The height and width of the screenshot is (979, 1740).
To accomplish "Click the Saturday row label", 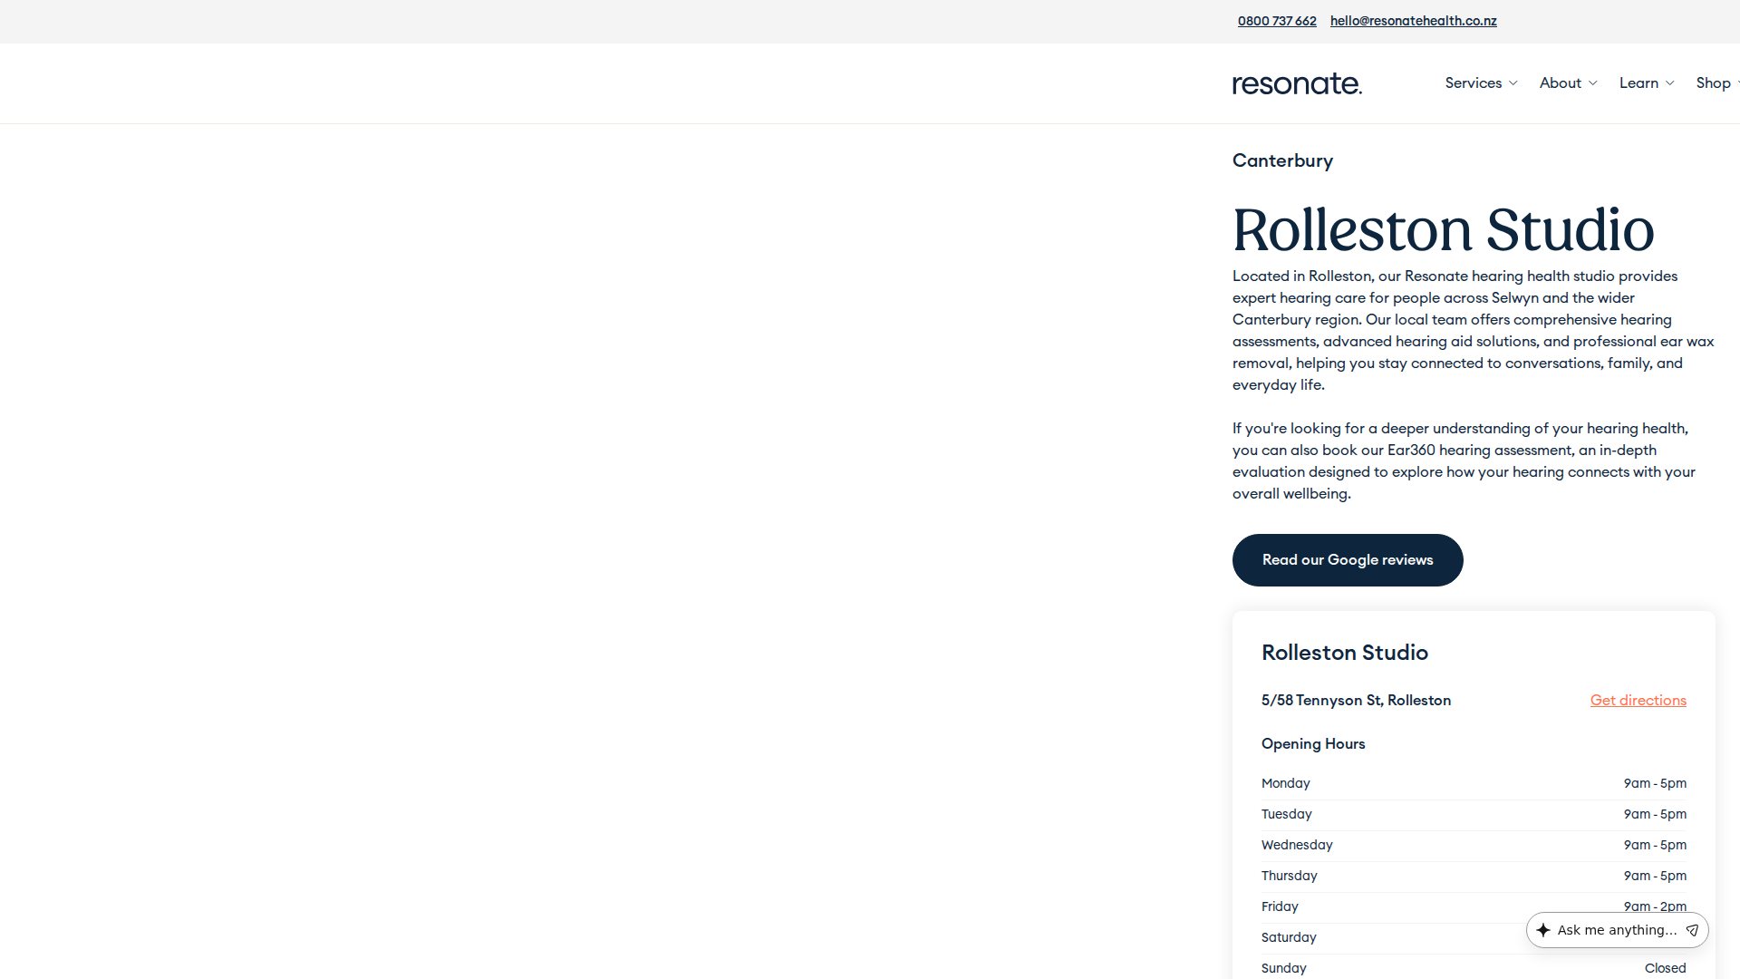I will click(1289, 937).
